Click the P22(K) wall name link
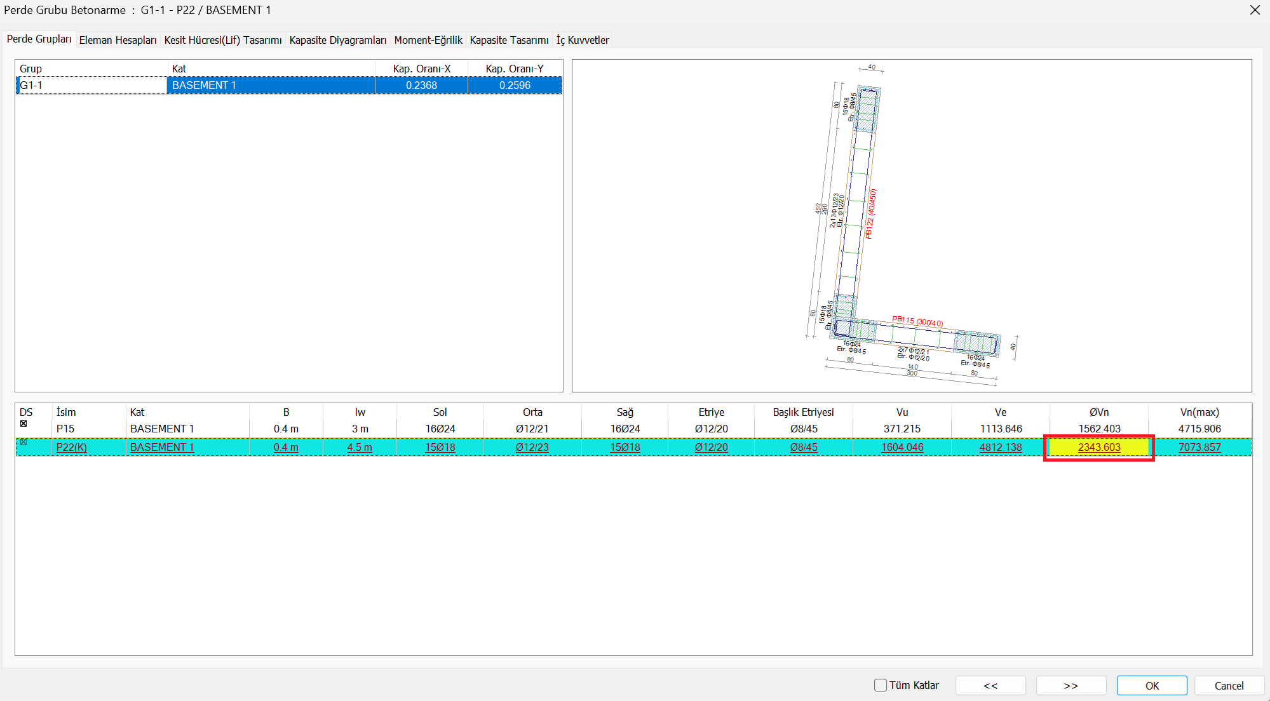Screen dimensions: 1270x701 72,448
